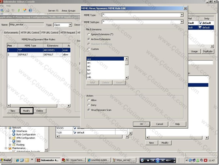
Task: Click OK in MIME Rule Edit dialog
Action: pyautogui.click(x=141, y=124)
